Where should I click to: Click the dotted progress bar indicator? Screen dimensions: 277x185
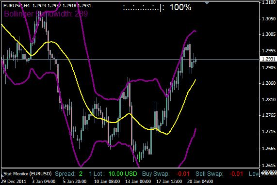click(x=144, y=8)
